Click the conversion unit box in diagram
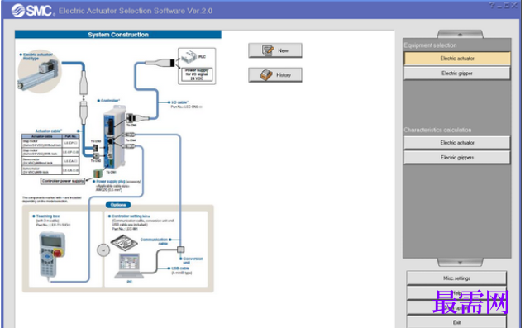 pos(180,250)
